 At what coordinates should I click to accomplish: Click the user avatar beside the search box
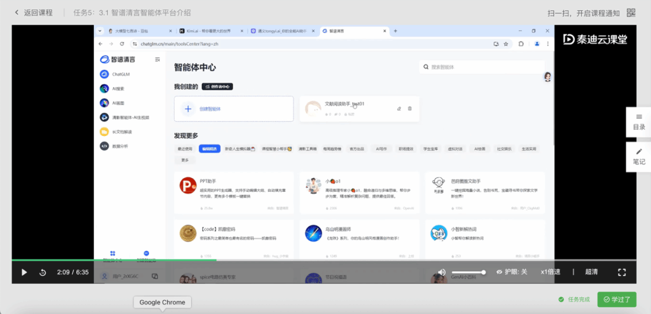pyautogui.click(x=547, y=77)
